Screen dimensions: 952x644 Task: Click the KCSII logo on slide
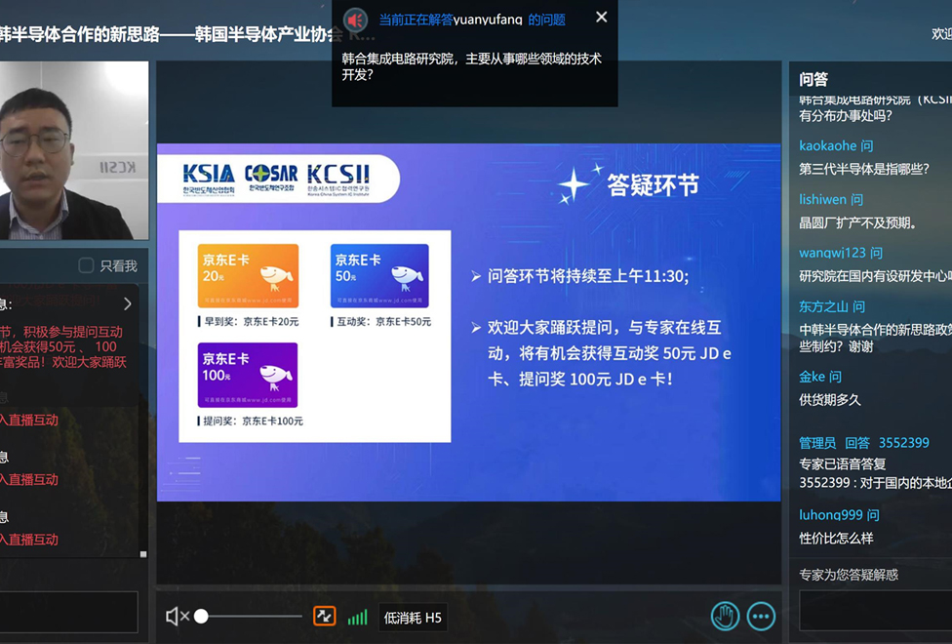[338, 179]
